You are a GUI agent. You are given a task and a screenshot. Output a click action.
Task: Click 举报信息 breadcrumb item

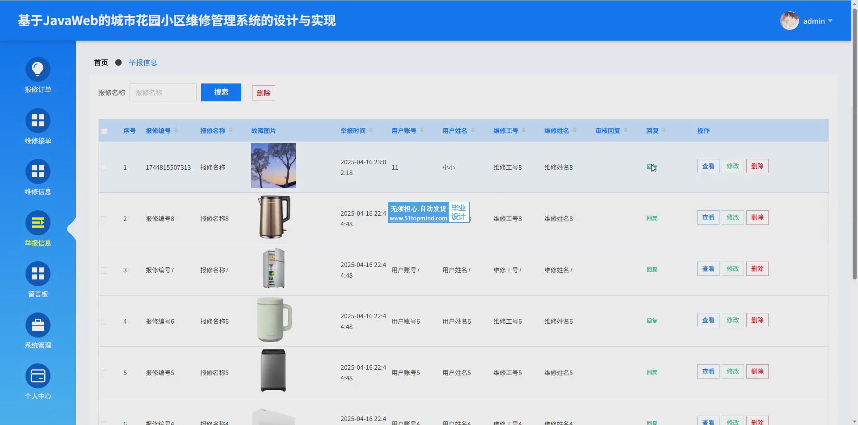pyautogui.click(x=143, y=62)
